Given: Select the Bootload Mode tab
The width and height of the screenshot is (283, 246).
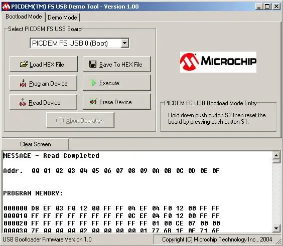Looking at the screenshot, I should point(24,17).
